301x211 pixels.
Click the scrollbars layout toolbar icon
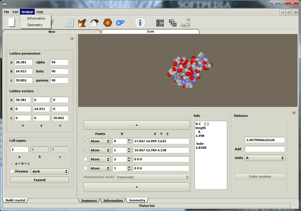pyautogui.click(x=185, y=23)
